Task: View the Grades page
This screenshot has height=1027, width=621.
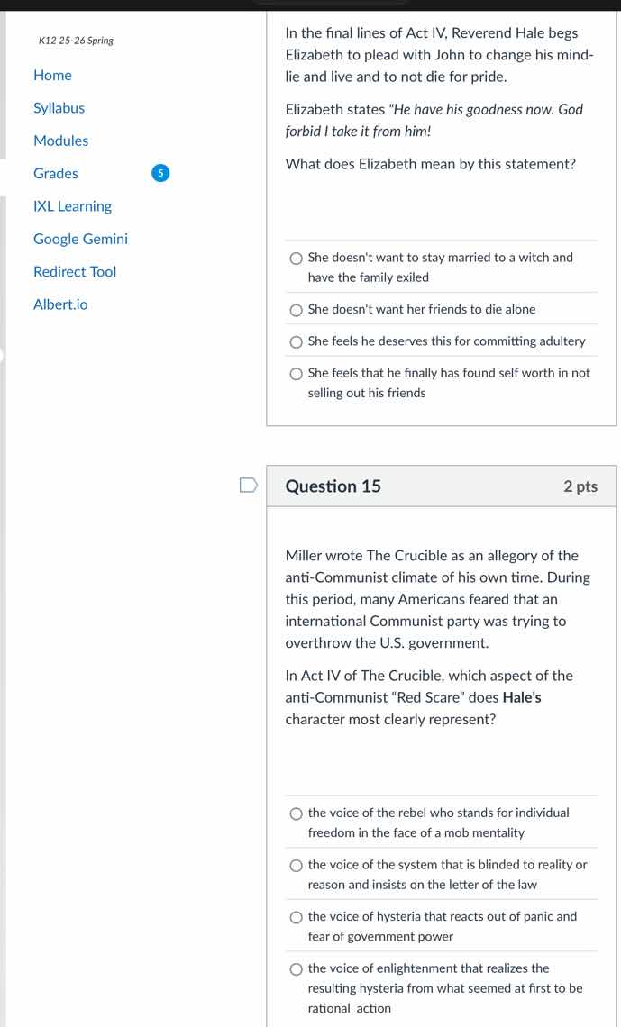Action: click(x=56, y=173)
